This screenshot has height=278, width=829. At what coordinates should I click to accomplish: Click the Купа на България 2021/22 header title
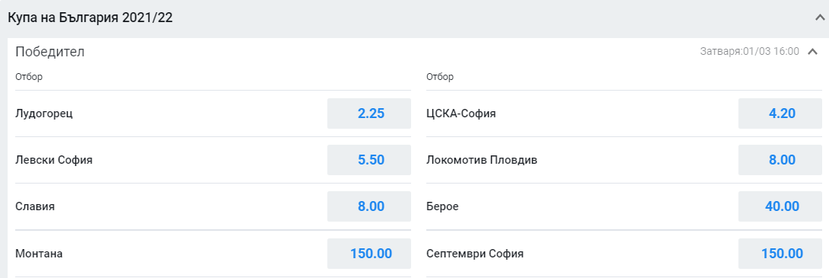(x=90, y=18)
